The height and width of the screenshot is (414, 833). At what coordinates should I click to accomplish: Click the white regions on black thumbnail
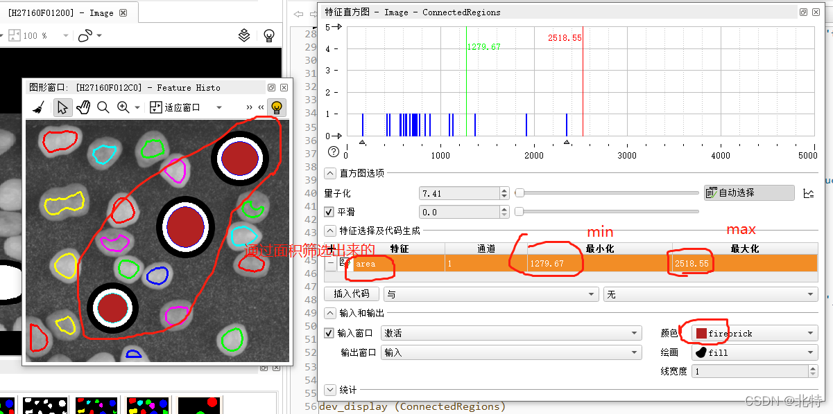45,405
